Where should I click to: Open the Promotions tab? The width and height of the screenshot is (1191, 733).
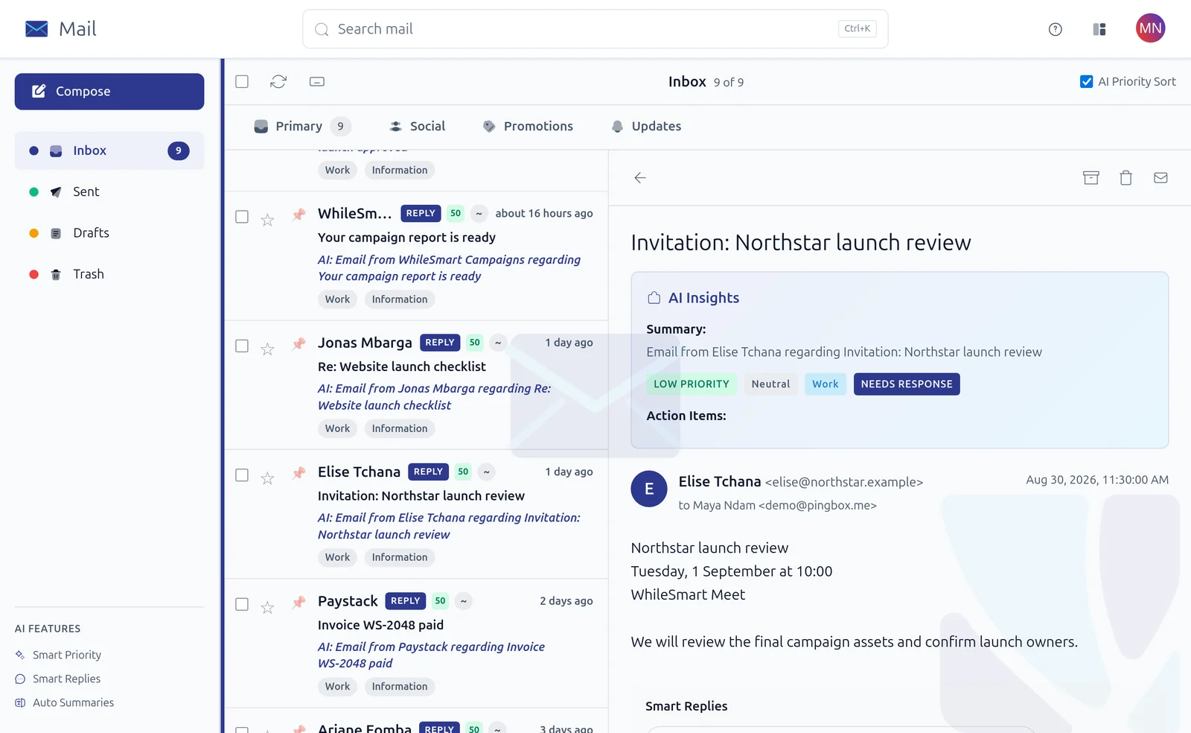pos(528,127)
